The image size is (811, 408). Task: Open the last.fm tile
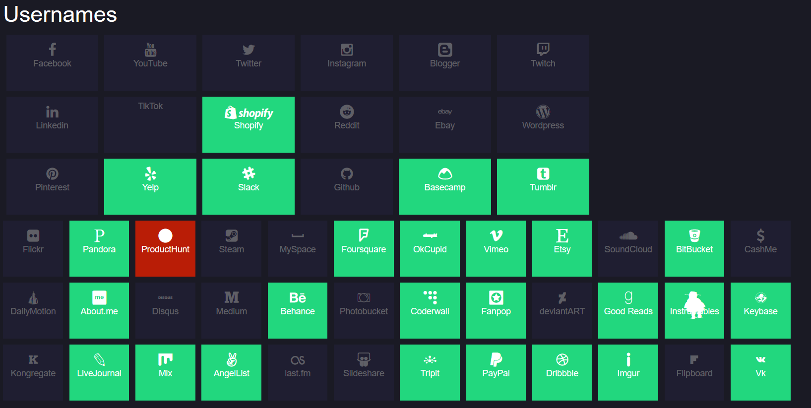point(298,372)
